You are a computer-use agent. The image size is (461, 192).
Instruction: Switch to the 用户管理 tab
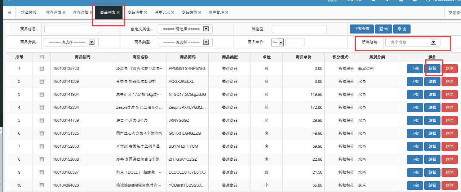pyautogui.click(x=216, y=12)
